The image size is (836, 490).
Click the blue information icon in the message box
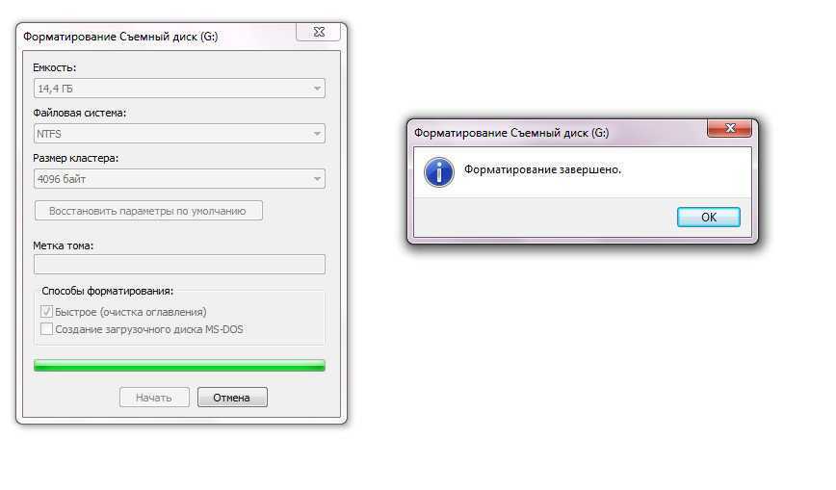pyautogui.click(x=439, y=172)
